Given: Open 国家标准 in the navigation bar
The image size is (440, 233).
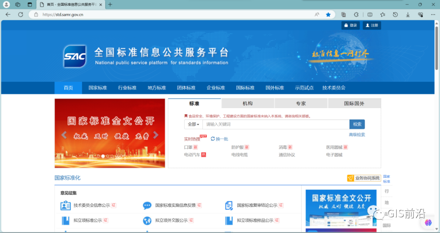Looking at the screenshot, I should (98, 88).
